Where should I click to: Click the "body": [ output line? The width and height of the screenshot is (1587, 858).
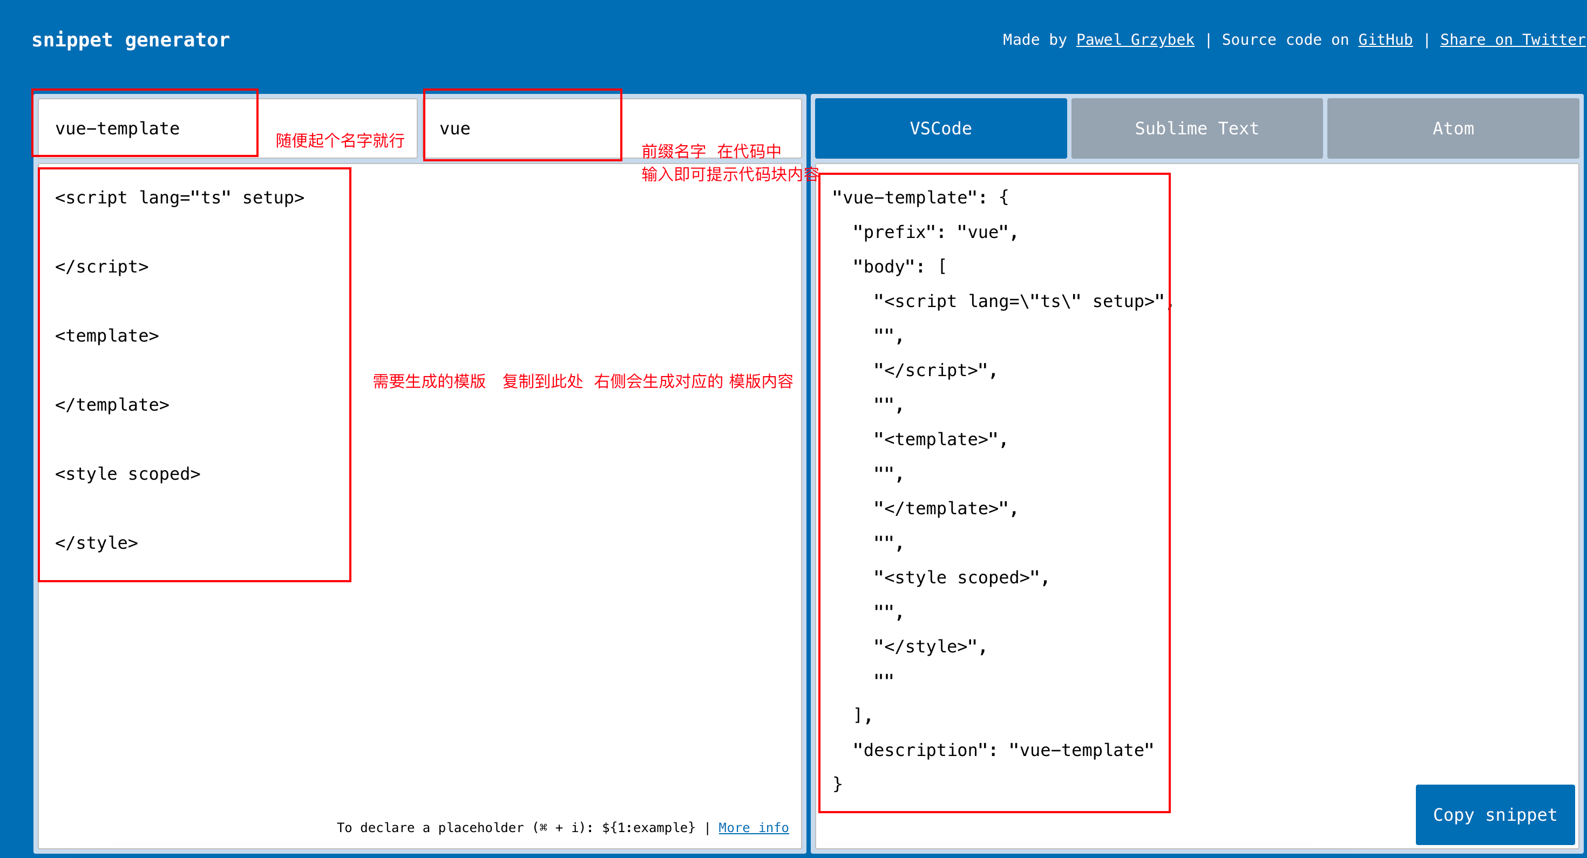tap(899, 267)
